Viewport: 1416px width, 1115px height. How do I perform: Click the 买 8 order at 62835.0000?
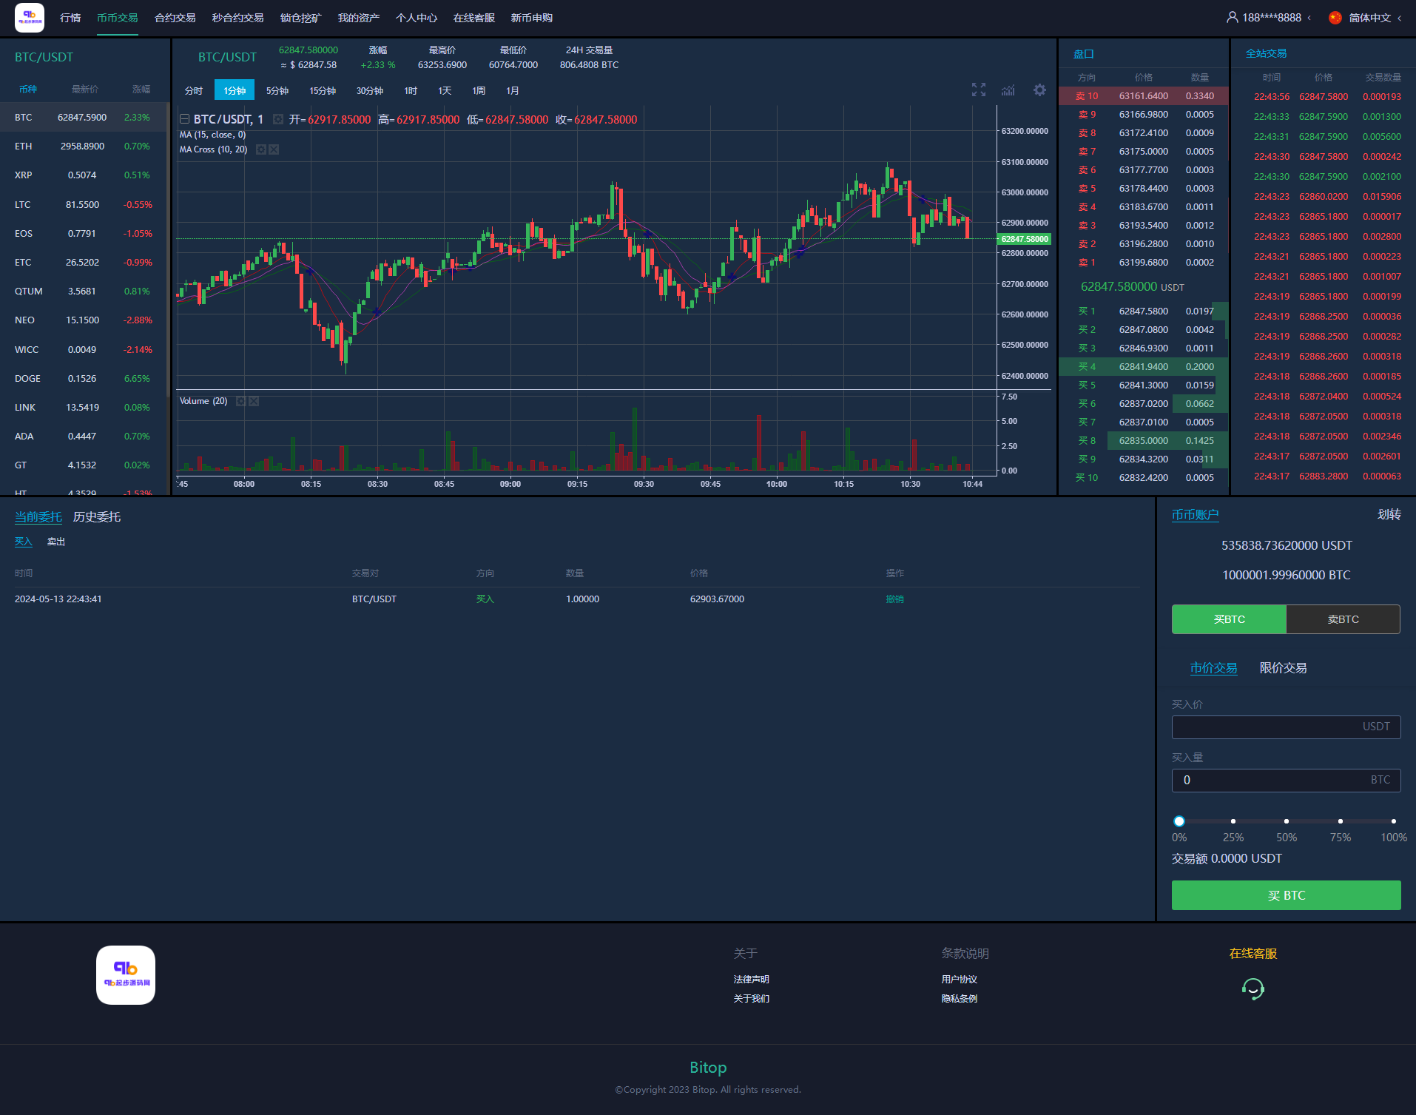click(1143, 440)
